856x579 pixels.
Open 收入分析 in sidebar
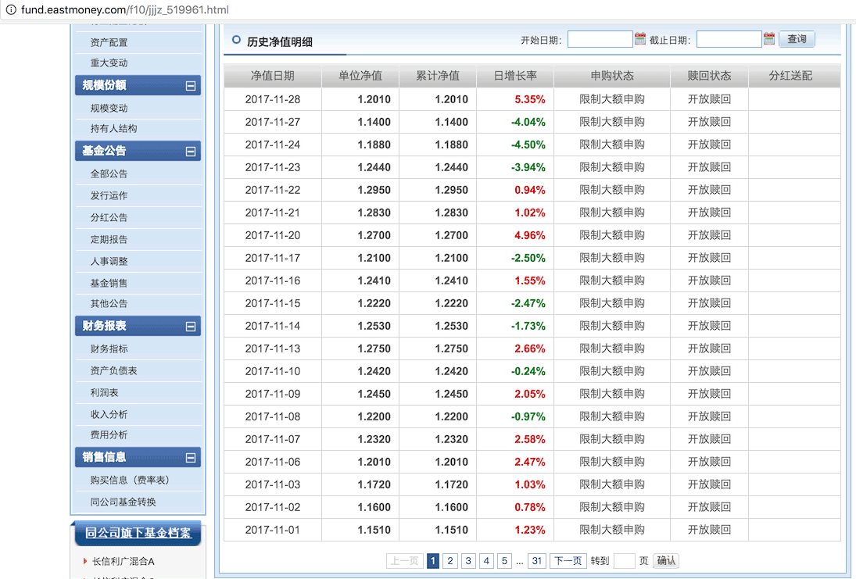click(x=109, y=414)
